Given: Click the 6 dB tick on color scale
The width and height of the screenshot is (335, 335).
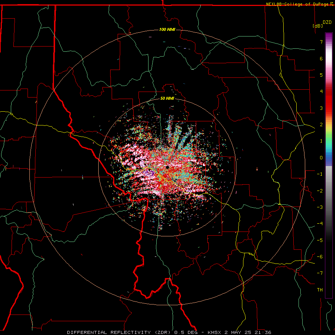Looking at the screenshot, I should click(321, 58).
